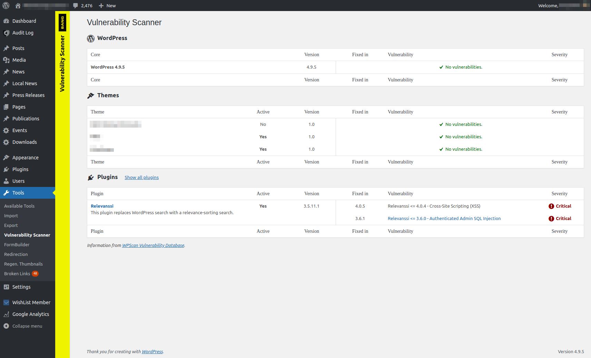The height and width of the screenshot is (358, 591).
Task: Click the Tools wrench icon
Action: tap(6, 193)
